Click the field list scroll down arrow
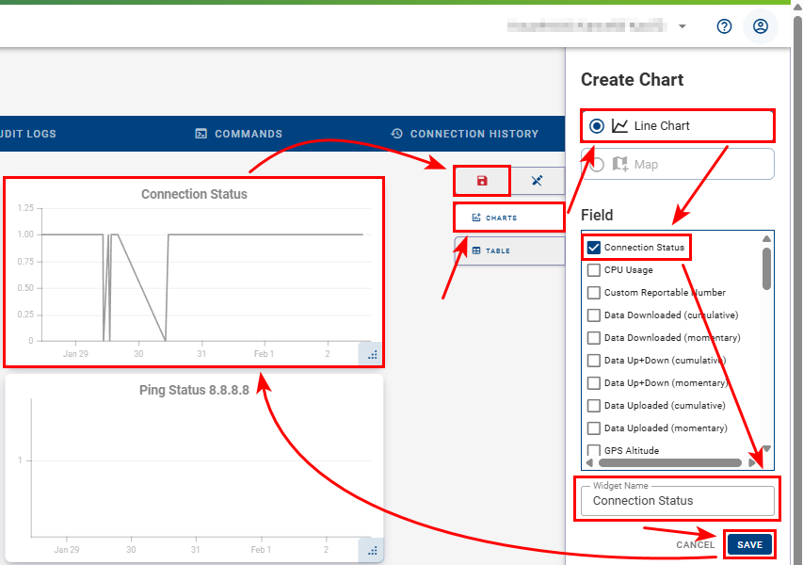 766,449
